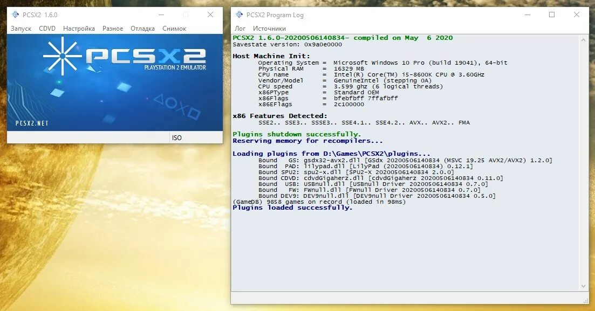Click the 'x86EFlags = 2c100000' line
The width and height of the screenshot is (595, 311).
click(x=311, y=105)
